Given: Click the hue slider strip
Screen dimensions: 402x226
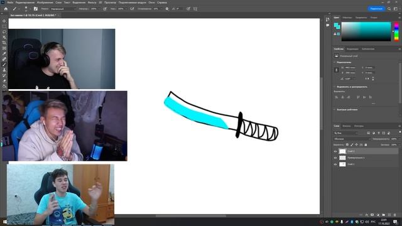Looking at the screenshot, I should tap(396, 31).
